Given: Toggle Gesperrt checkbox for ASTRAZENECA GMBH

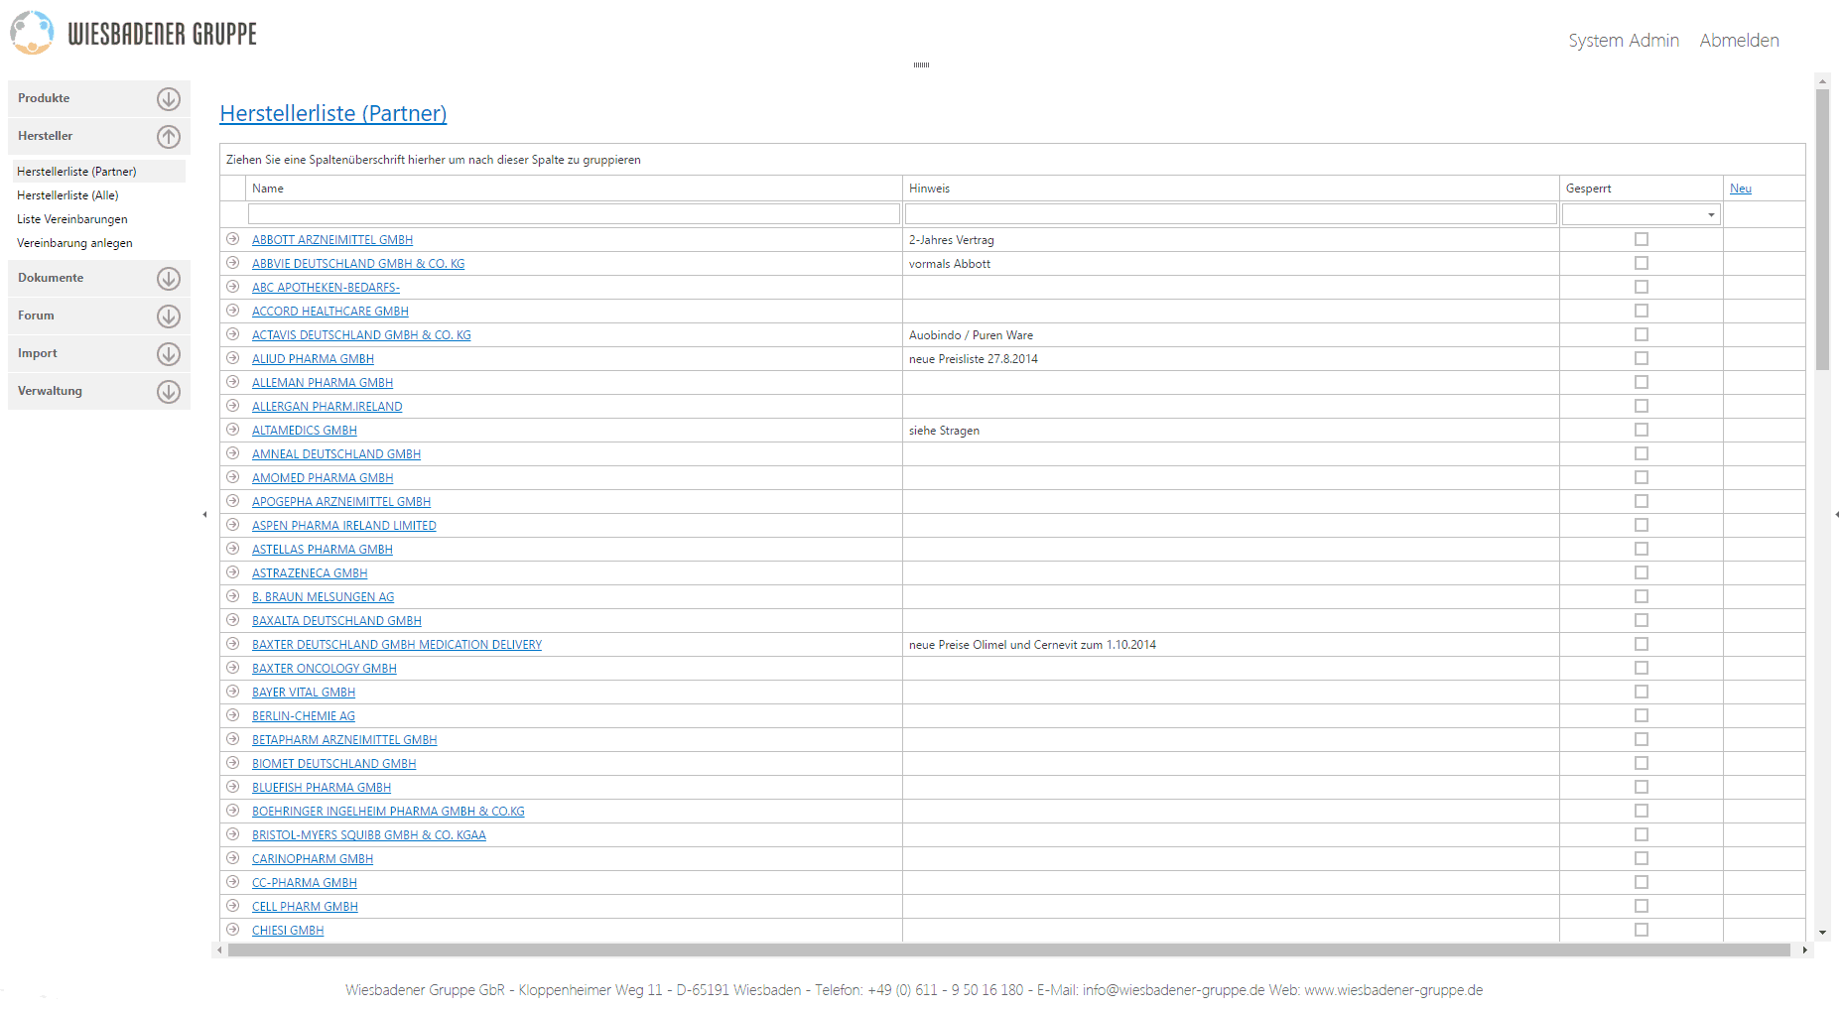Looking at the screenshot, I should click(1642, 572).
